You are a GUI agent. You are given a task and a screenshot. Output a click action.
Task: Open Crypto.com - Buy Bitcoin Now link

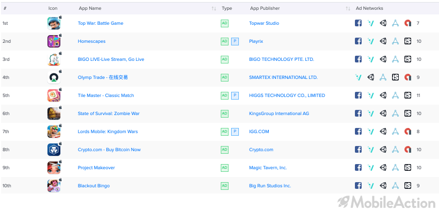pyautogui.click(x=109, y=150)
